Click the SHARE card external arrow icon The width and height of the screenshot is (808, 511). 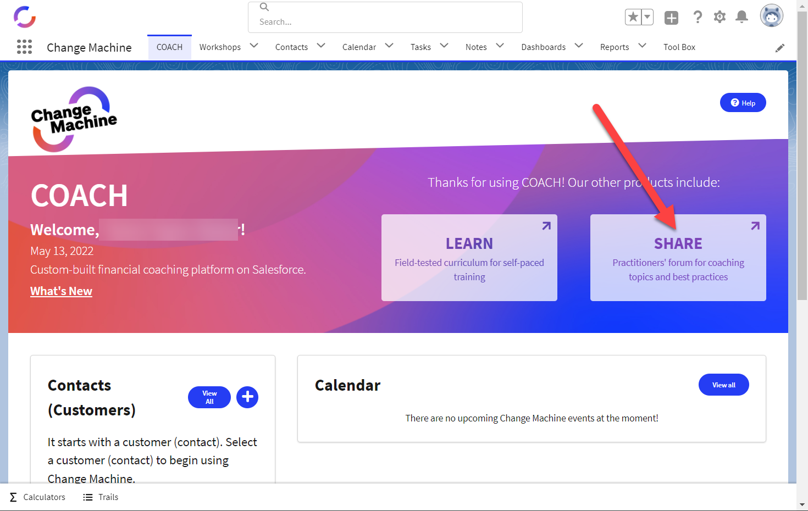point(755,226)
